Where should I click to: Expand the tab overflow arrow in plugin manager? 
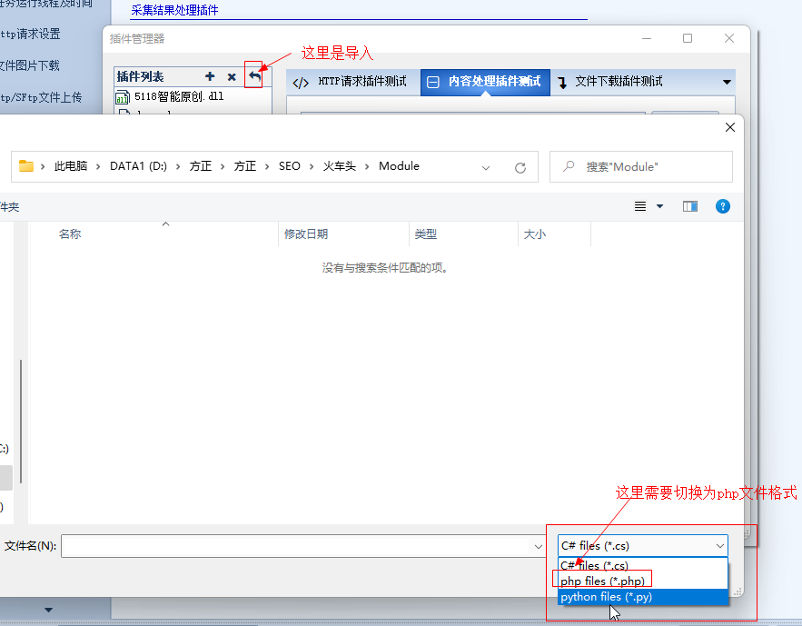coord(727,83)
